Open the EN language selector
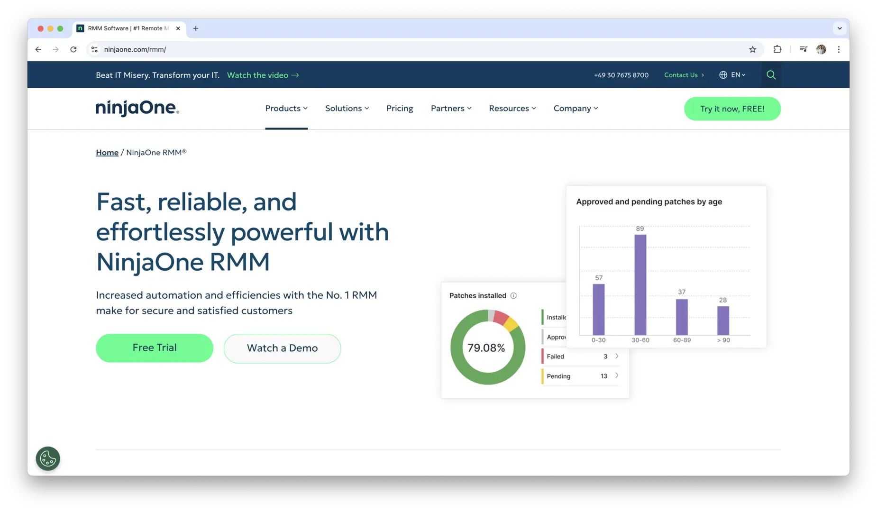The image size is (877, 512). tap(732, 75)
